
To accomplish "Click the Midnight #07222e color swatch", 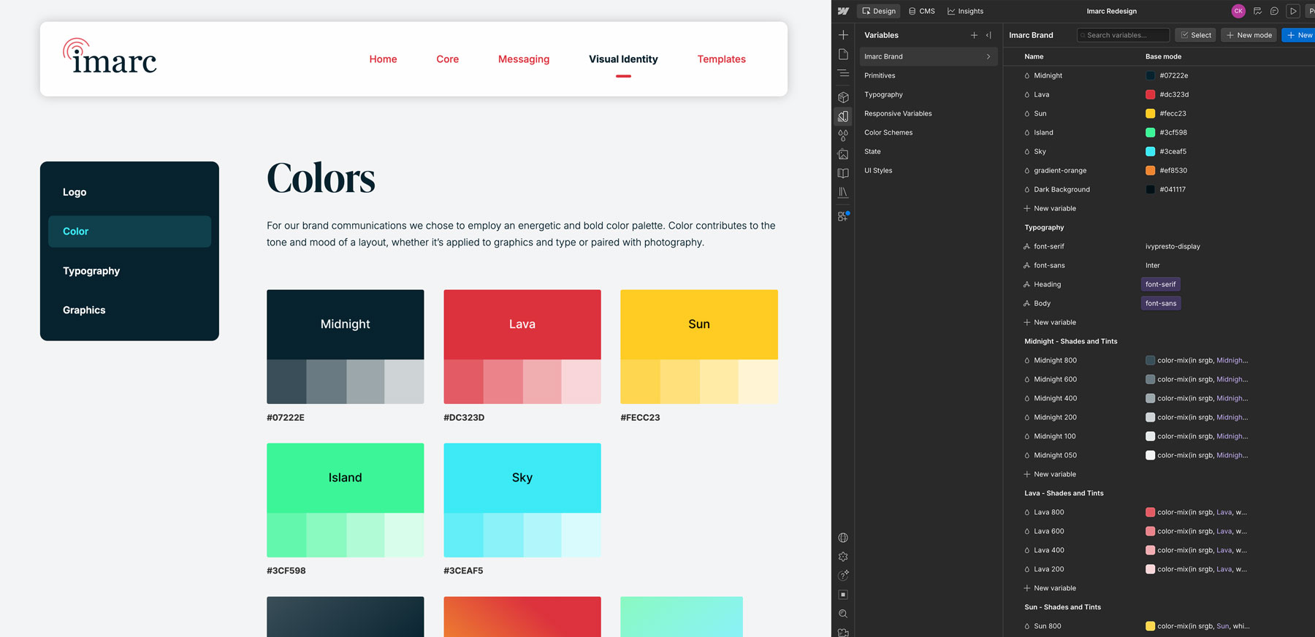I will click(x=1150, y=75).
